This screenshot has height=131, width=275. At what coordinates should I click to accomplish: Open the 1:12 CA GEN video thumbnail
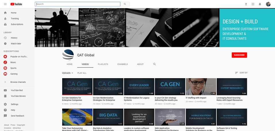pyautogui.click(x=170, y=87)
